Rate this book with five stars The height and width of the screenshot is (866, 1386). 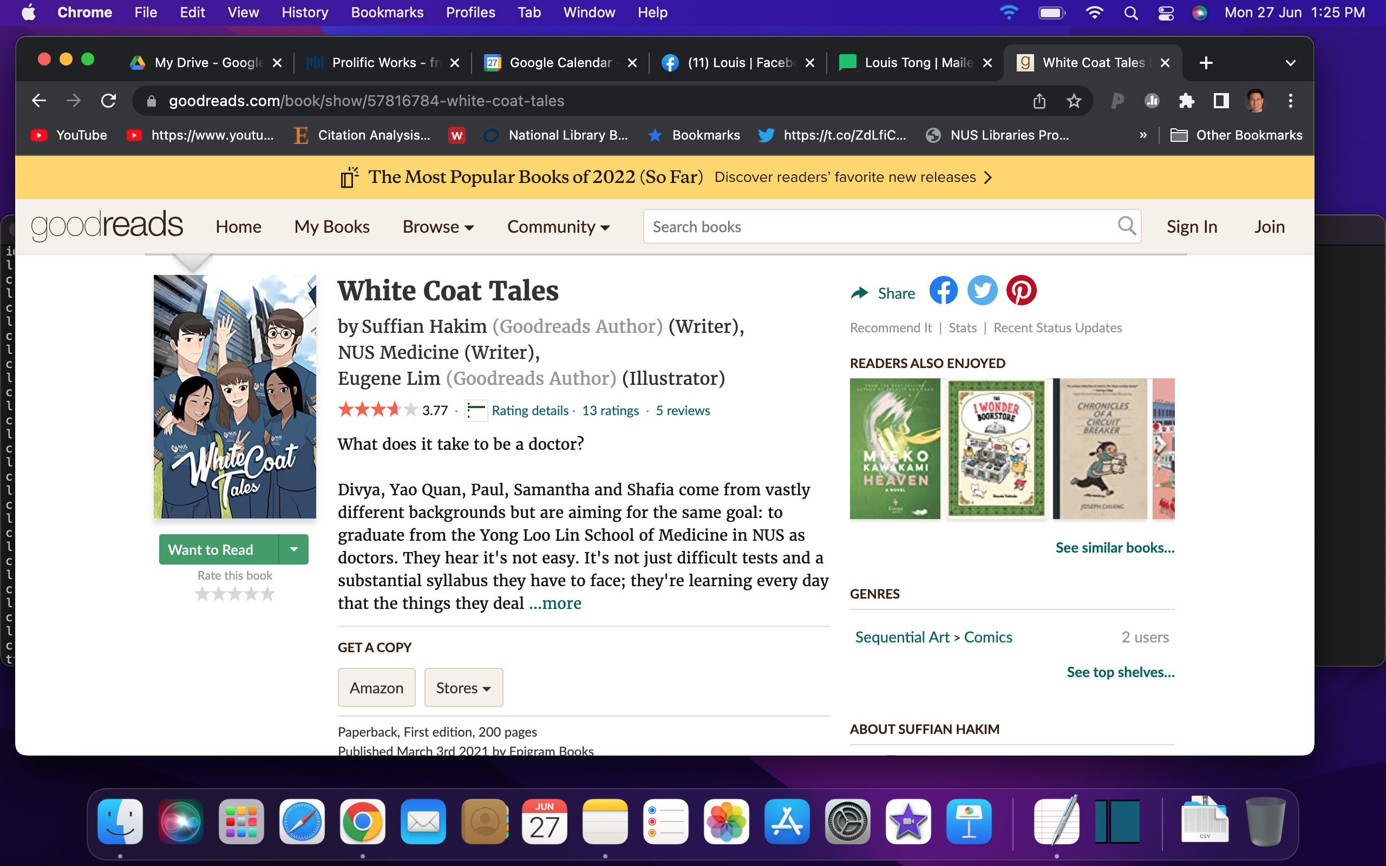point(268,594)
